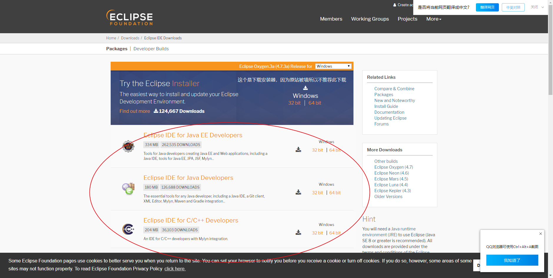The image size is (553, 278).
Task: Click the Chinese-English comparison button
Action: [x=513, y=7]
